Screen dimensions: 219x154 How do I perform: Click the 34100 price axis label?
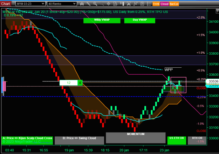click(x=213, y=21)
